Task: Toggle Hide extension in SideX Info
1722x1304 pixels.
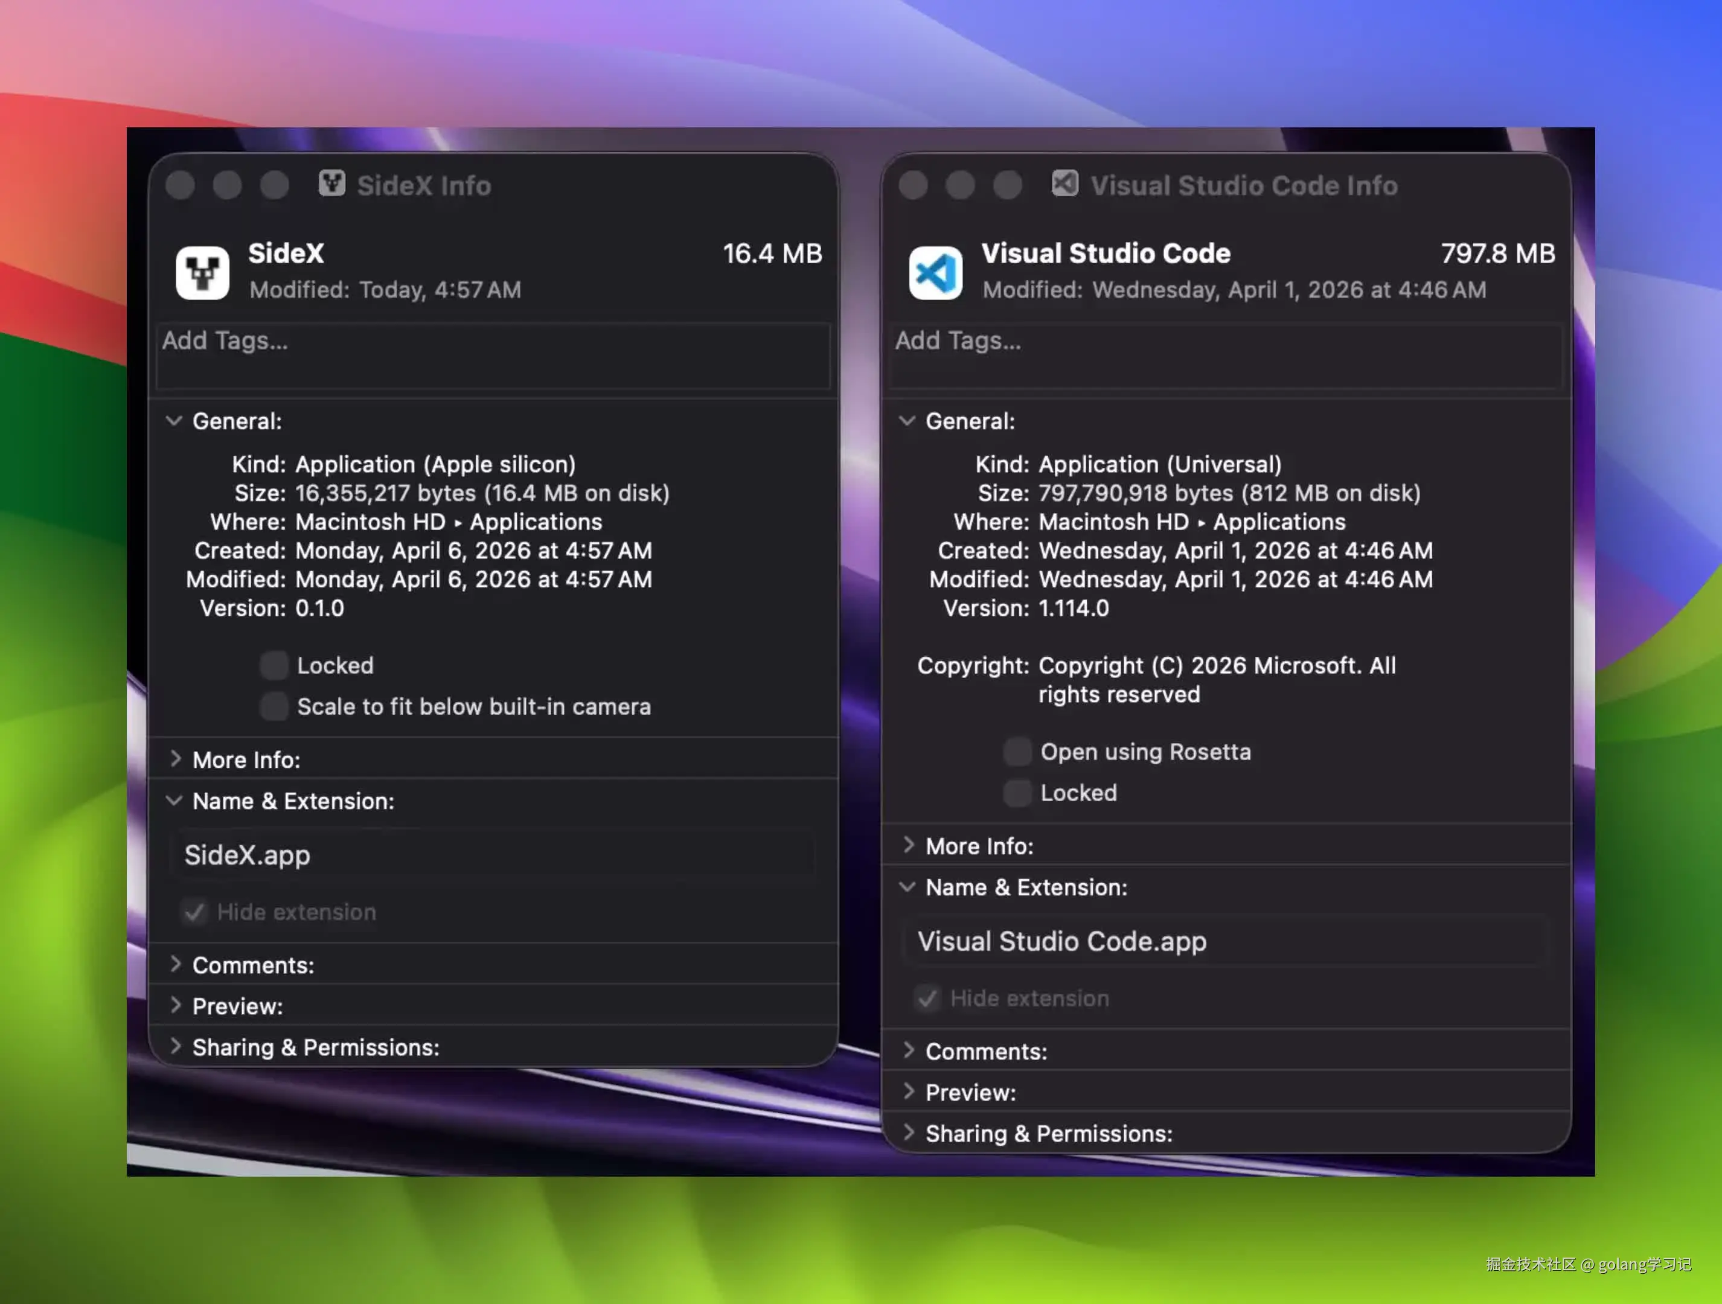Action: coord(194,912)
